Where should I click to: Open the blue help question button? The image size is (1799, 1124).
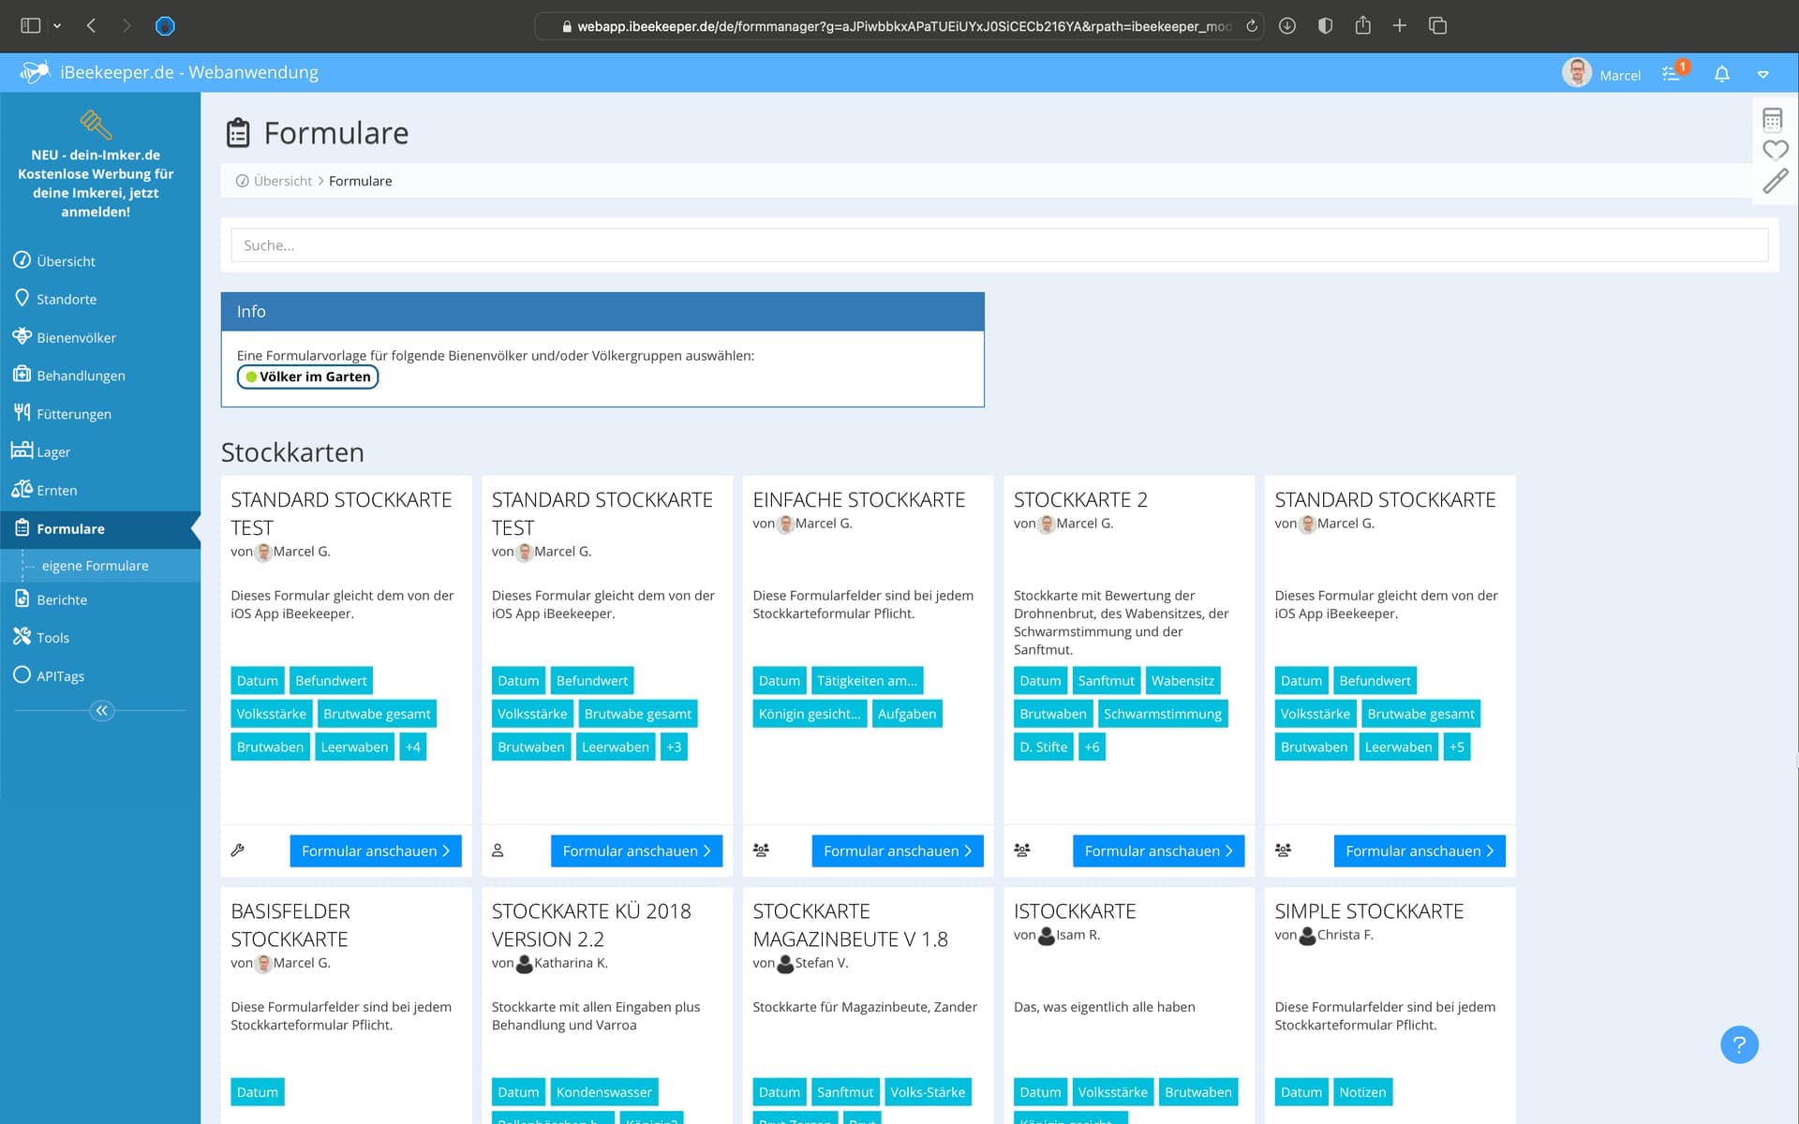[x=1739, y=1044]
